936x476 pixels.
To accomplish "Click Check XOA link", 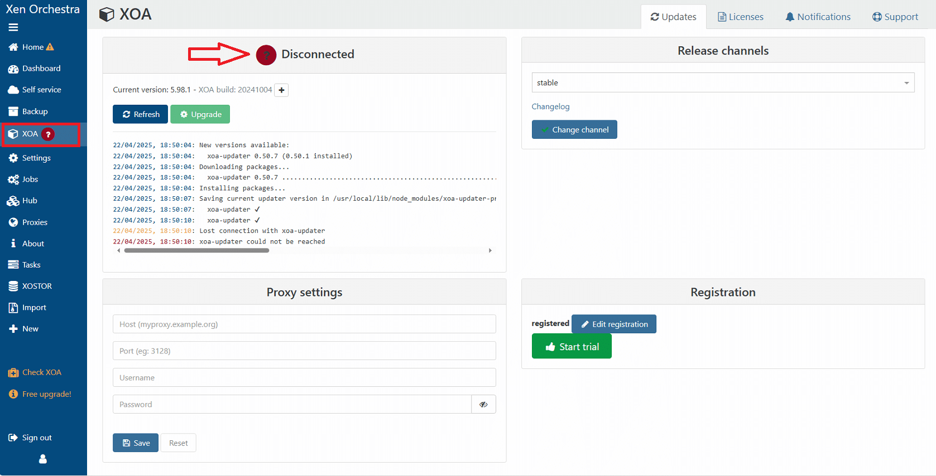I will click(x=35, y=372).
